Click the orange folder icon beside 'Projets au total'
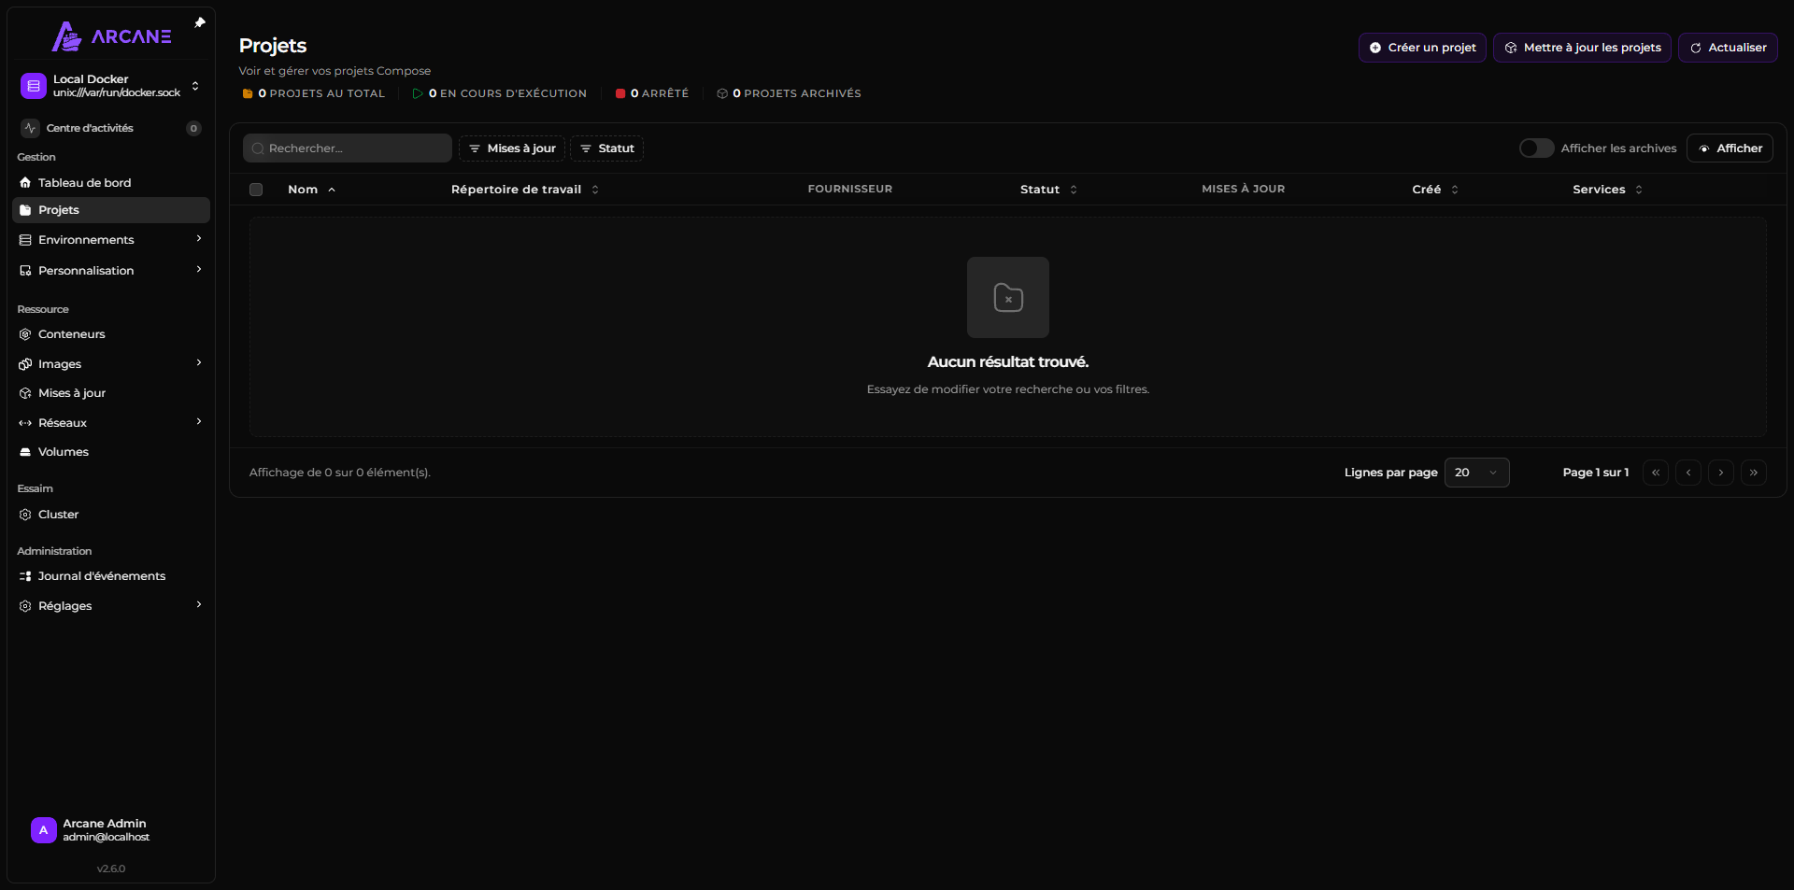The image size is (1794, 890). click(x=248, y=93)
